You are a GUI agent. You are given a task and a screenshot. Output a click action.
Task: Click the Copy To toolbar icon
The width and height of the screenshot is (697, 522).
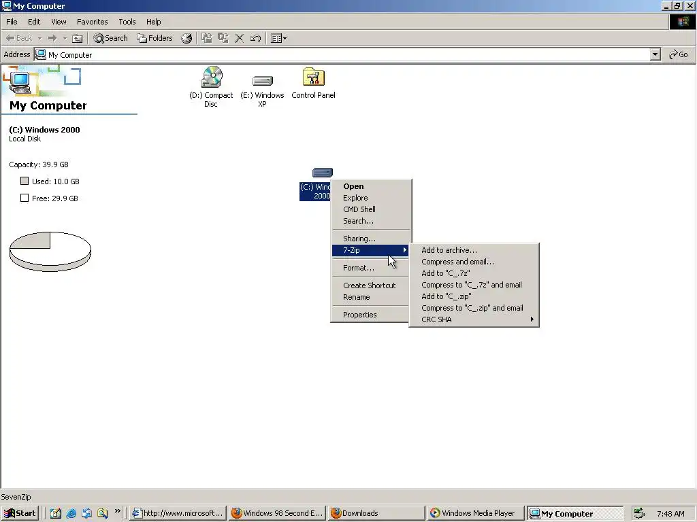coord(223,38)
